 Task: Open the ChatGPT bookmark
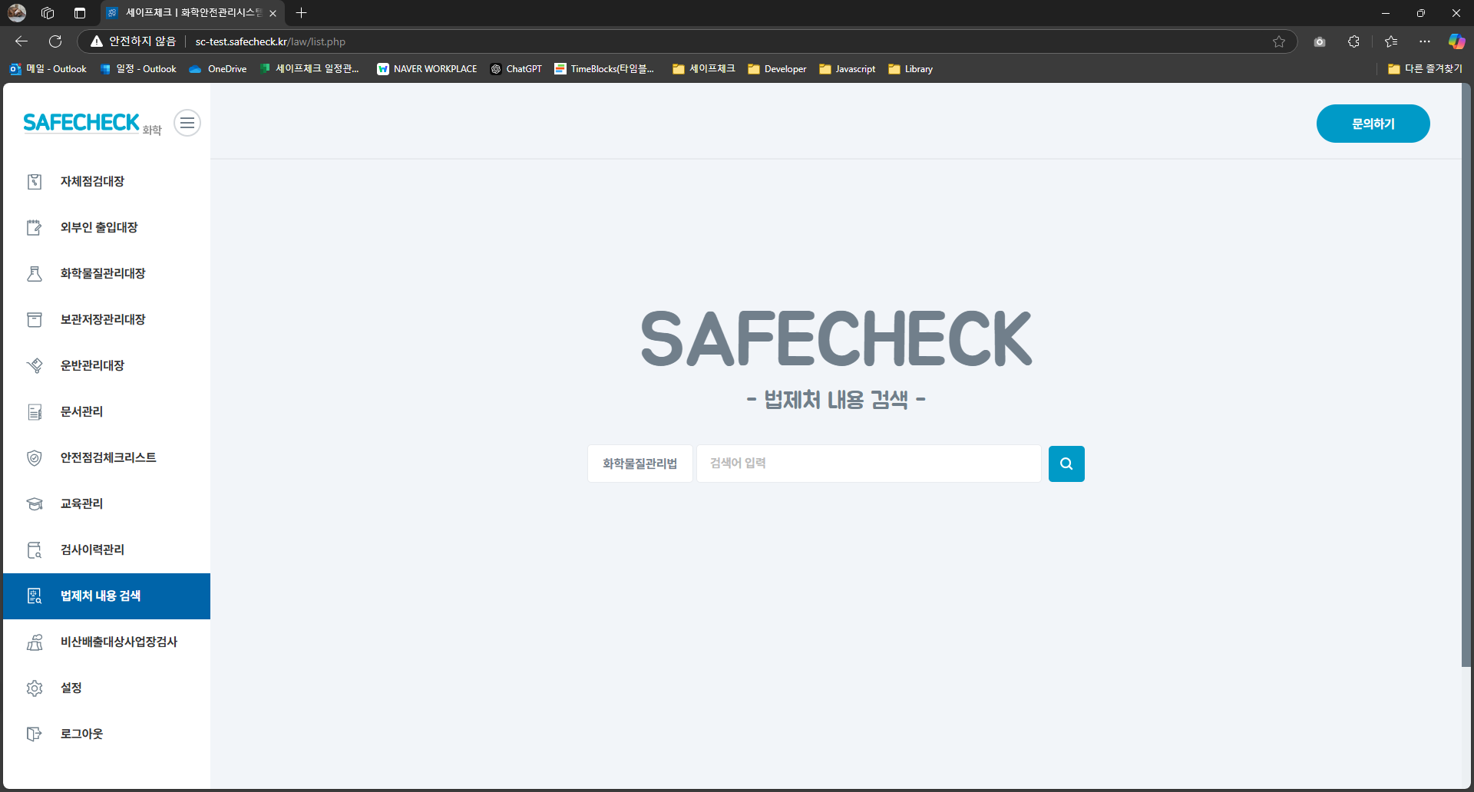coord(516,69)
